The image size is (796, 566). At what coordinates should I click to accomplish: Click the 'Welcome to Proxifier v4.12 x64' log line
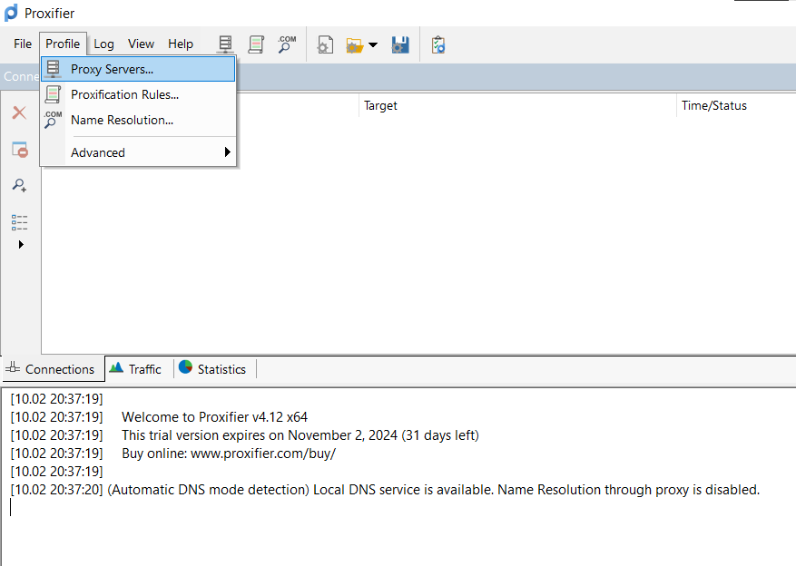pos(215,417)
